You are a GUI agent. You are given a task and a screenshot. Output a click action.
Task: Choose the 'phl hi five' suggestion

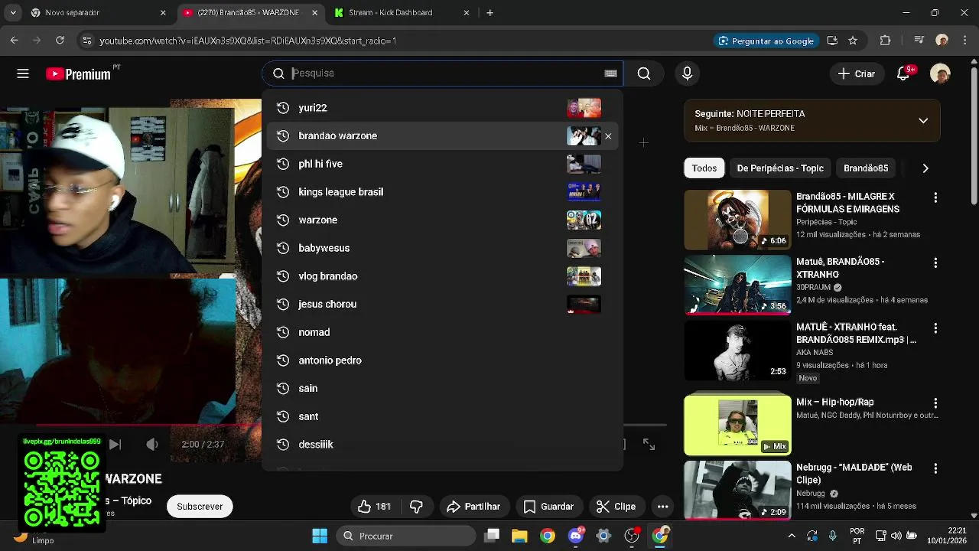coord(442,164)
